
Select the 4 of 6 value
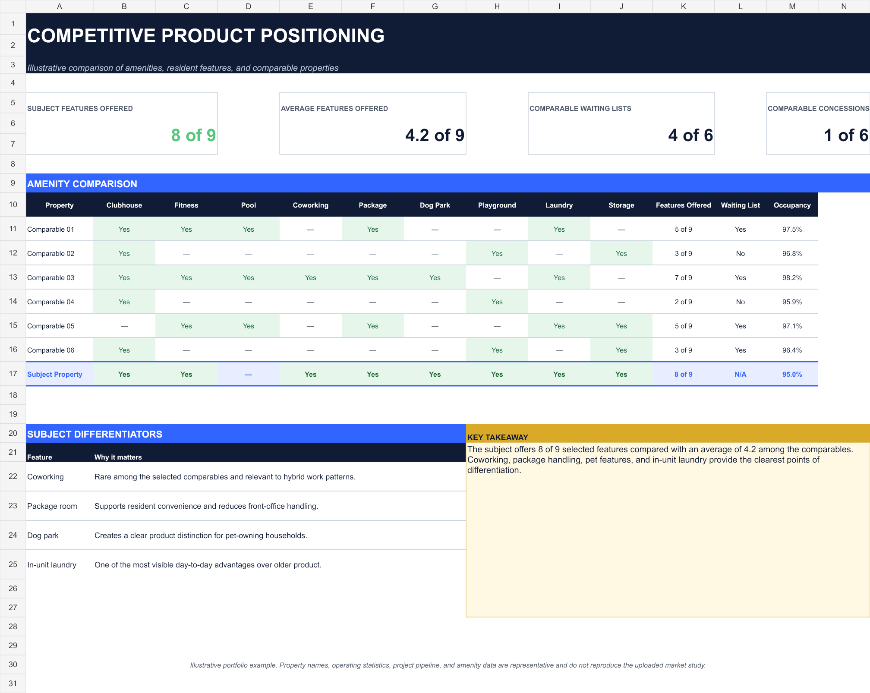point(690,135)
